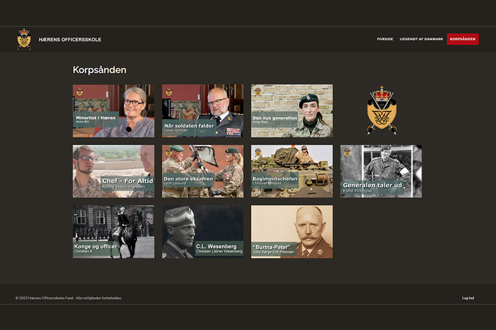Click crest badge on Minoritet i Hæren thumbnail

(x=79, y=92)
